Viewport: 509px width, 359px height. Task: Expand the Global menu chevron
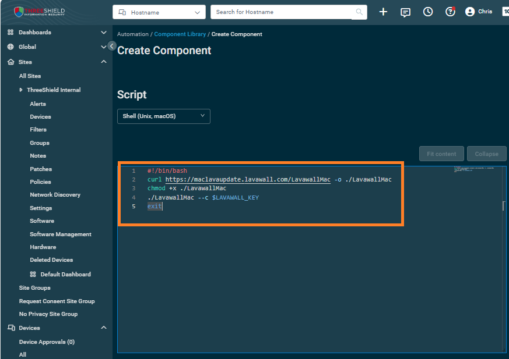click(104, 47)
